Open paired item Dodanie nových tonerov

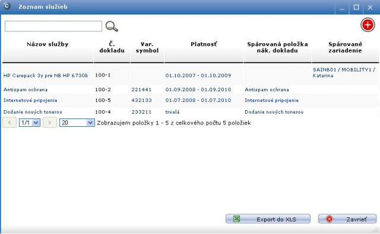click(x=274, y=112)
